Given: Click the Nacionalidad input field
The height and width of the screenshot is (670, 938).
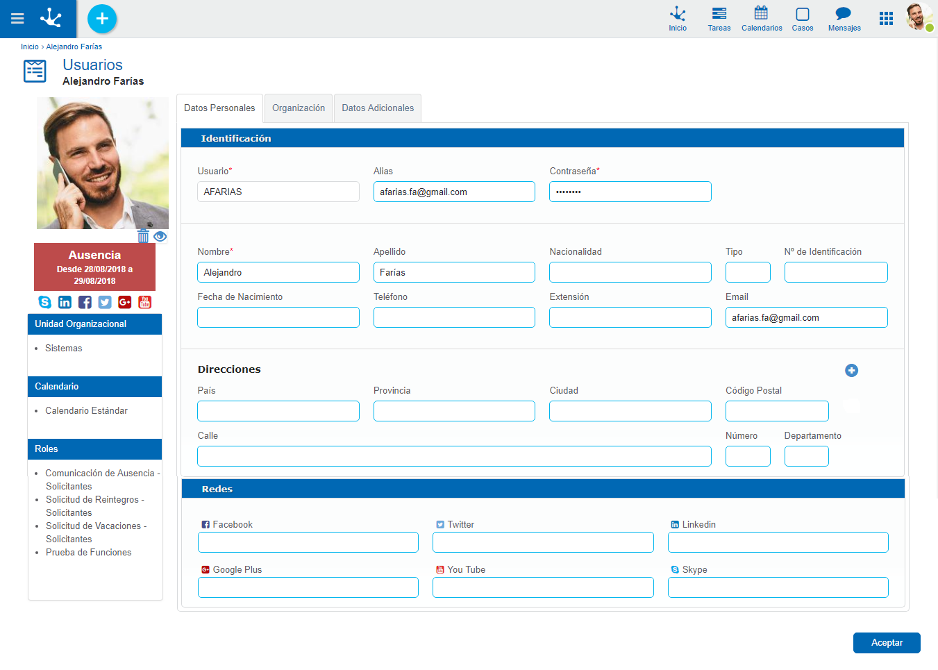Looking at the screenshot, I should coord(630,272).
